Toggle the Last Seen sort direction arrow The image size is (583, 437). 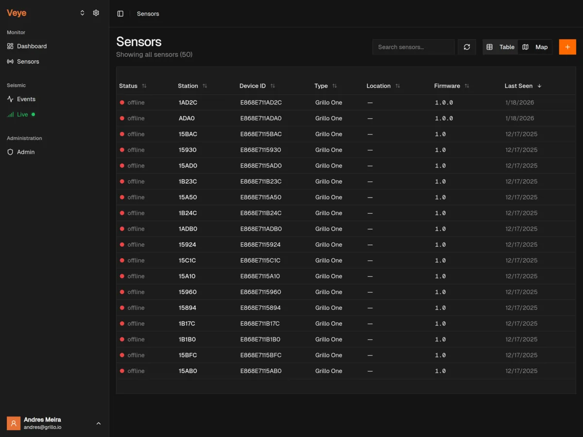[x=539, y=85]
